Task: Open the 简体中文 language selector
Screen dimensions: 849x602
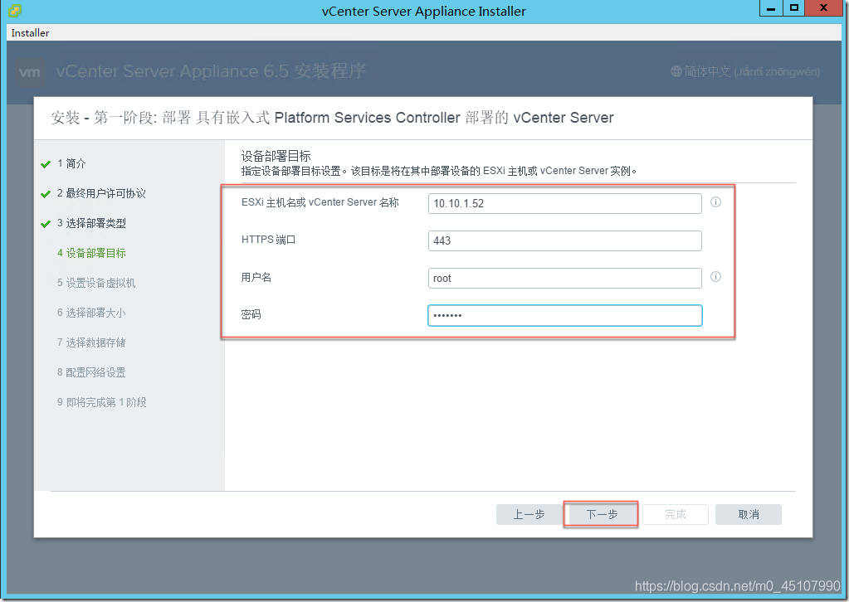Action: coord(745,71)
